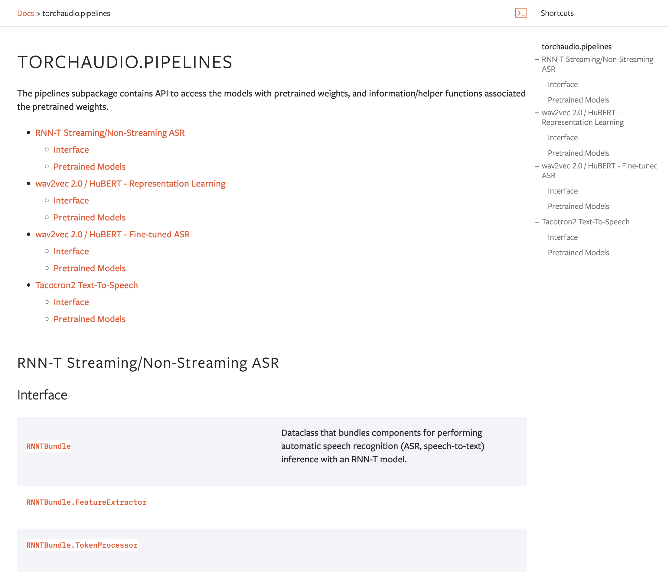Go to Interface under RNN-T in content list
Viewport: 669px width, 583px height.
click(71, 150)
